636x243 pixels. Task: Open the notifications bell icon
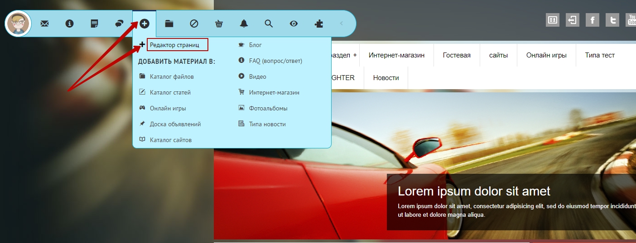pos(244,24)
